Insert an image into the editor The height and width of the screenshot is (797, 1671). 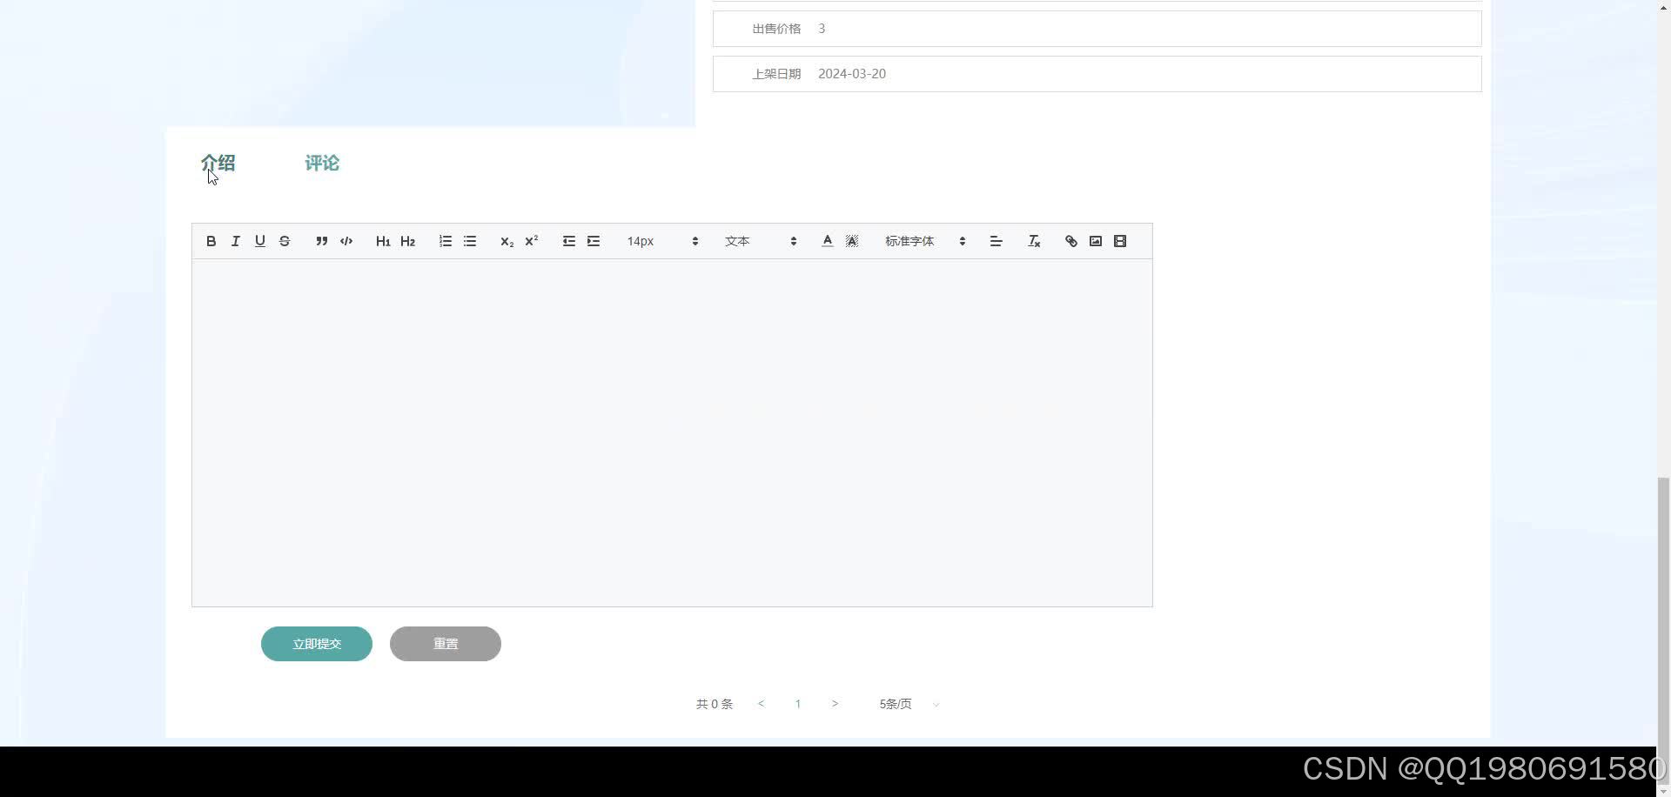(1095, 241)
